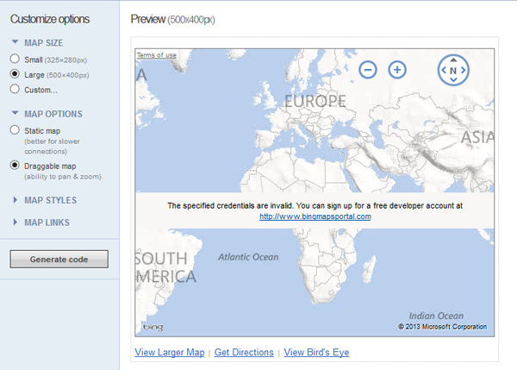
Task: Select the Large map size option
Action: tap(15, 74)
